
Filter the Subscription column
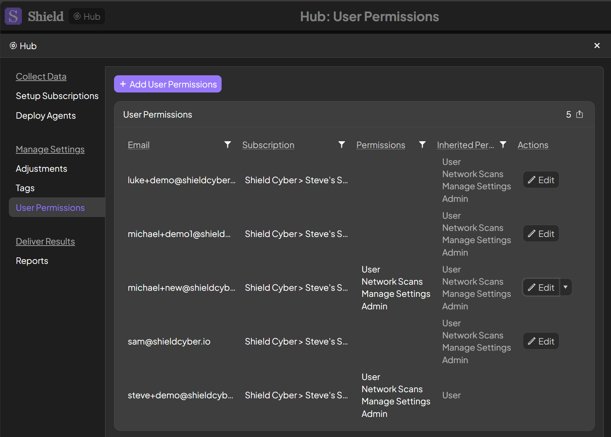[341, 144]
